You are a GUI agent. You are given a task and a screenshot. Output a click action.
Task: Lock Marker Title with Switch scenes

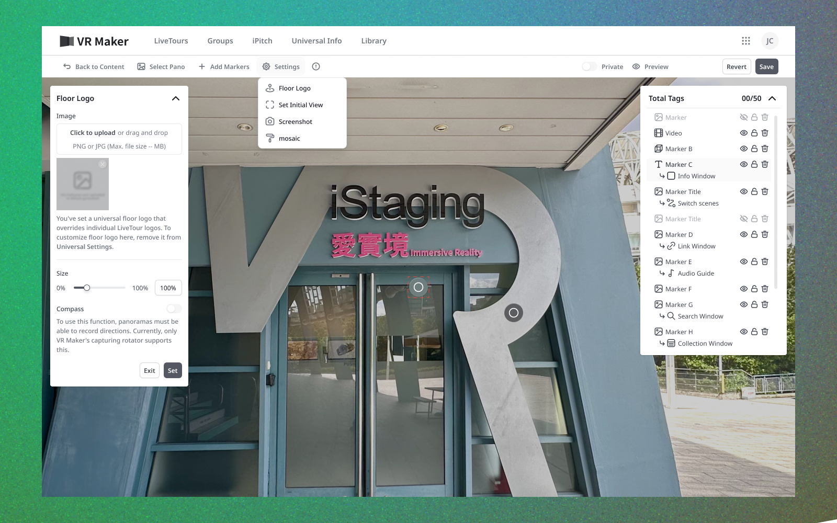tap(754, 191)
